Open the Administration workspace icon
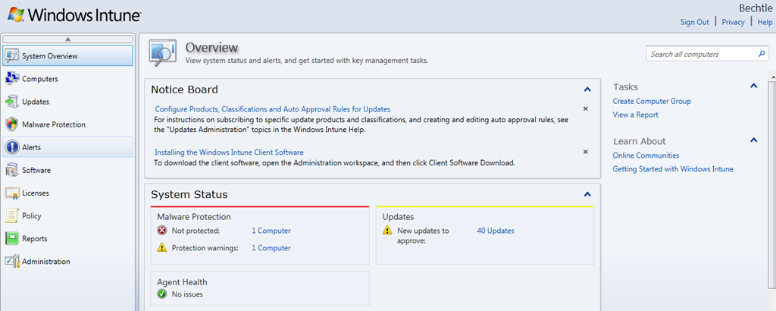Viewport: 776px width, 311px height. pyautogui.click(x=12, y=261)
